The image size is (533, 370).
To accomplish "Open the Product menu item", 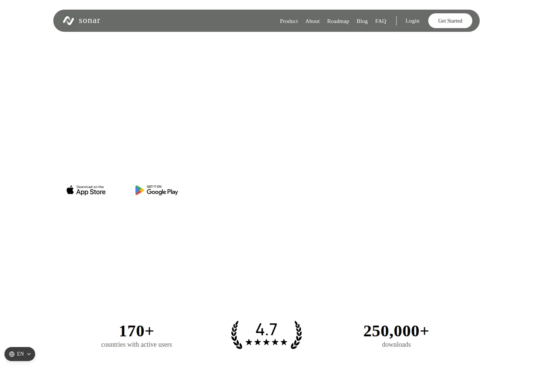I will [289, 21].
